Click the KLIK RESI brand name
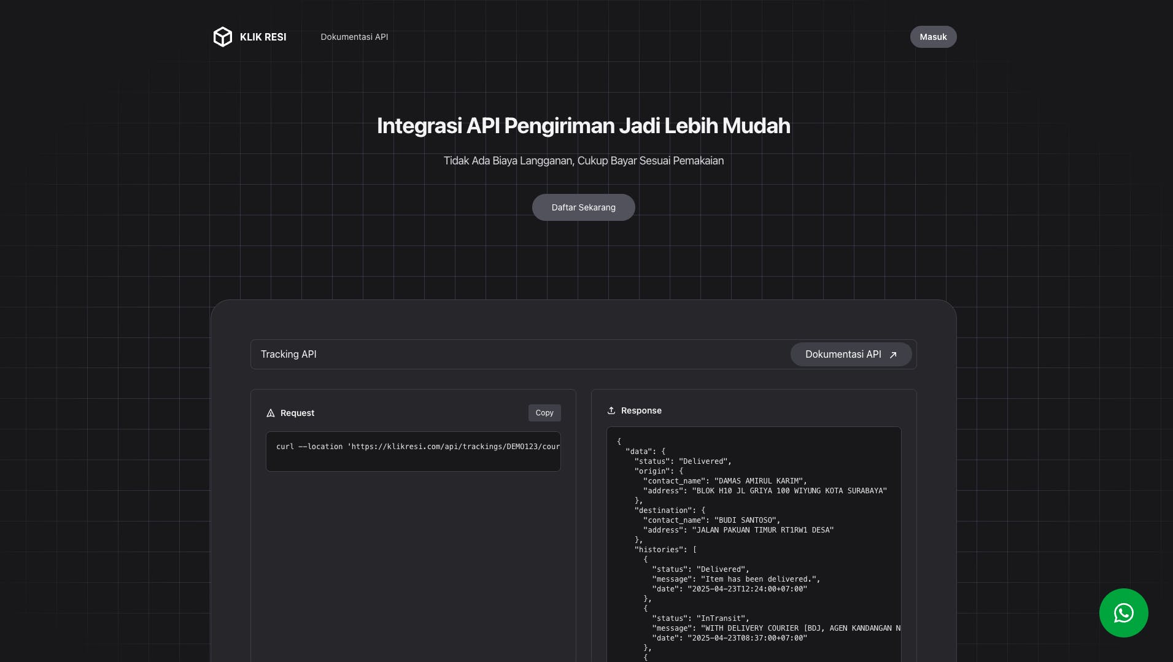This screenshot has height=662, width=1173. click(x=263, y=37)
